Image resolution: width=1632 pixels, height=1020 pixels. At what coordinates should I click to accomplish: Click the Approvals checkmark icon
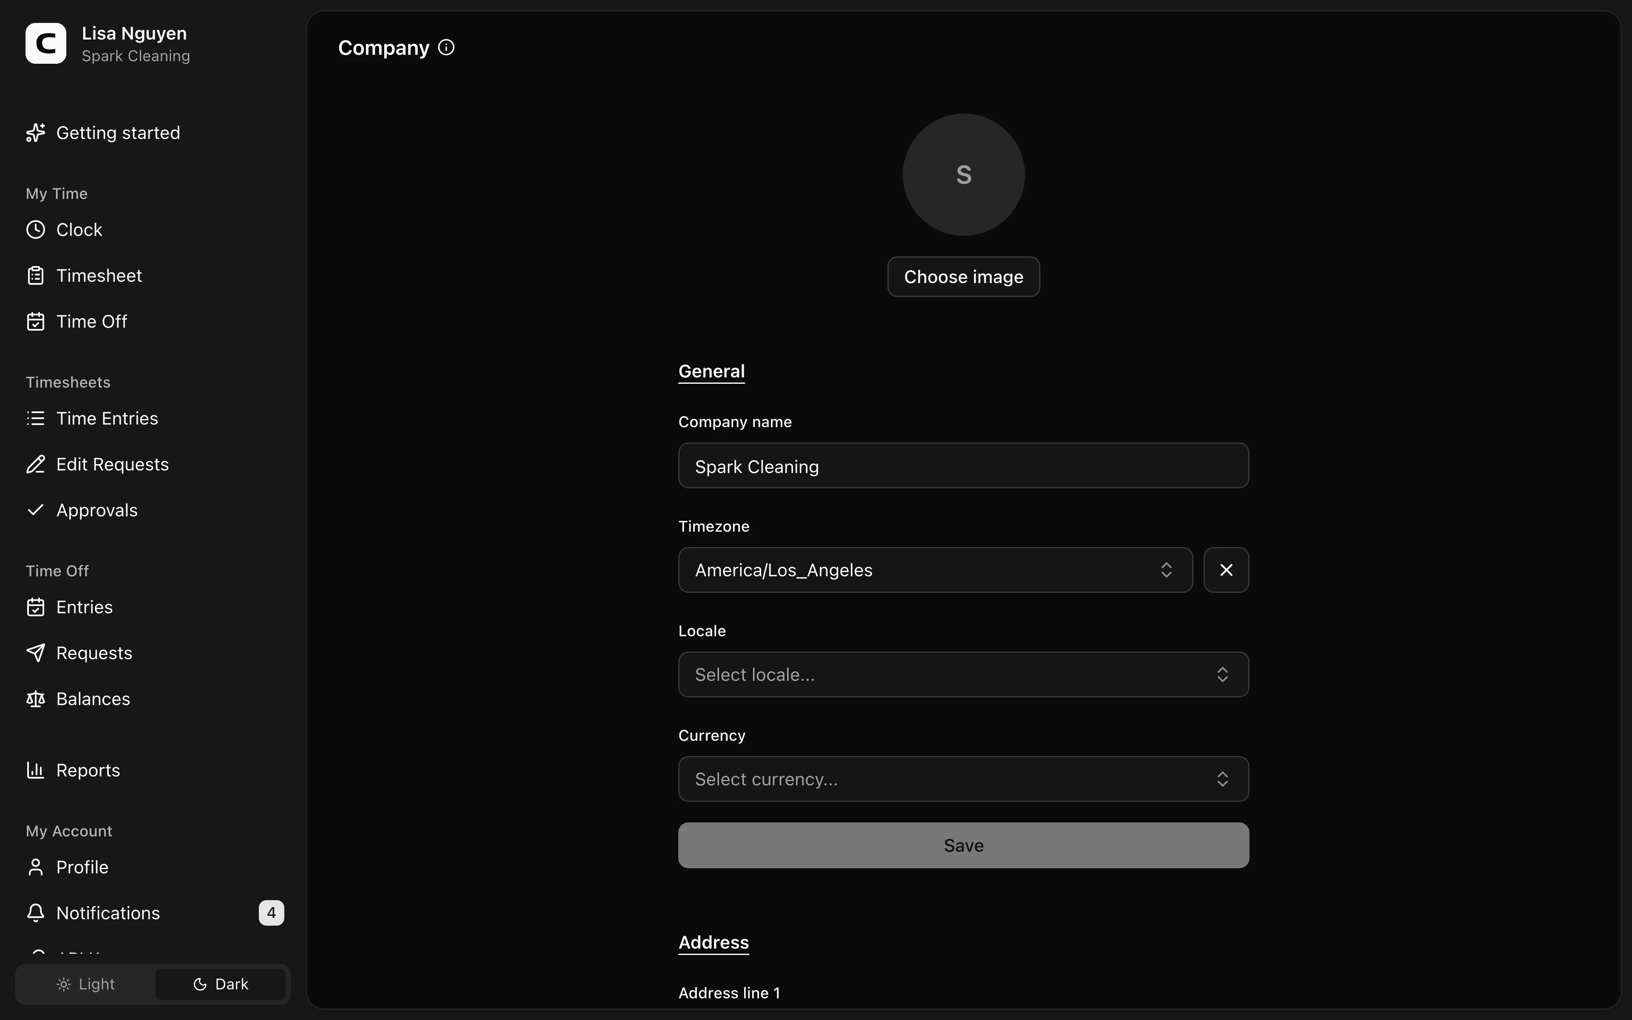tap(36, 510)
